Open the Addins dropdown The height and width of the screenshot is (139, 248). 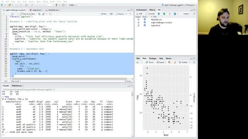coord(73,5)
